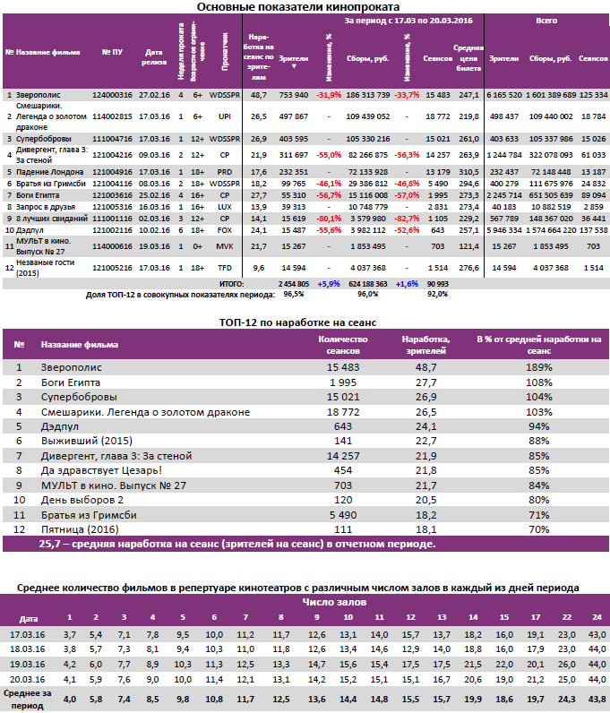Click the Пятница (2016) film name

[81, 529]
